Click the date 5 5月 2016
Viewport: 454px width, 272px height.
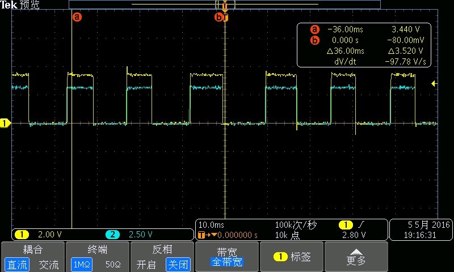tap(428, 224)
